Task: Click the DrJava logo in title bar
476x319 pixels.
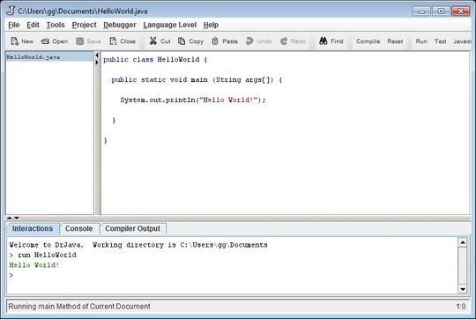Action: 11,11
